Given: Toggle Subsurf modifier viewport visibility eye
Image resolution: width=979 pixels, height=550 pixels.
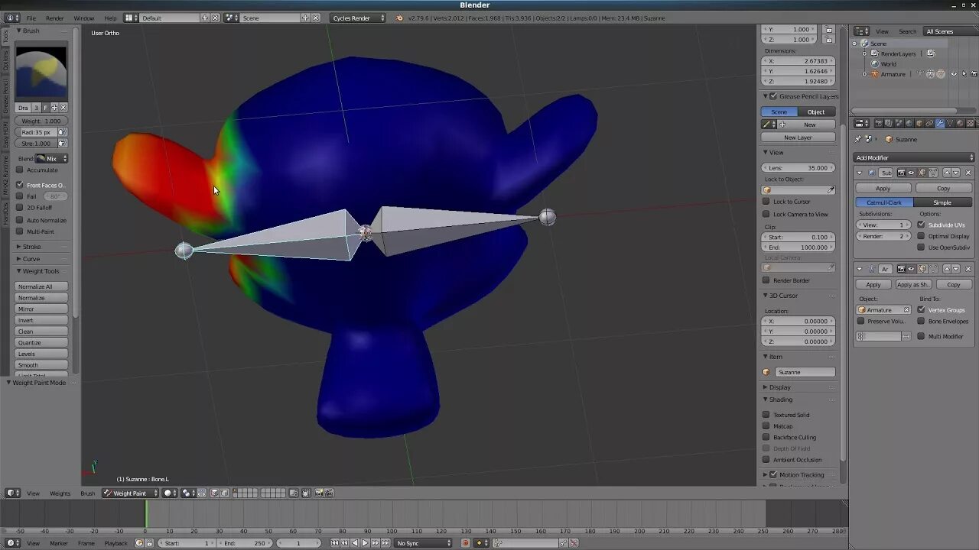Looking at the screenshot, I should click(911, 173).
